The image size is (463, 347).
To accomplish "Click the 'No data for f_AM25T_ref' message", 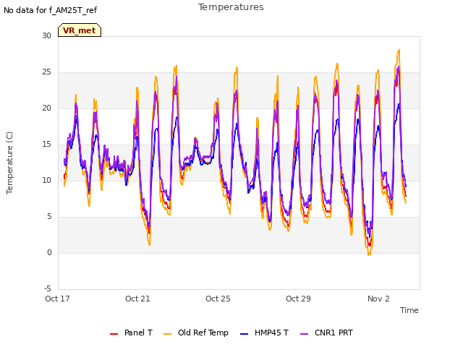I will [50, 10].
